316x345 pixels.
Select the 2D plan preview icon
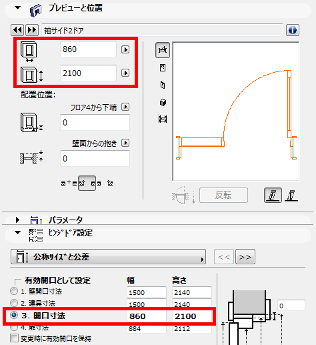[x=163, y=50]
